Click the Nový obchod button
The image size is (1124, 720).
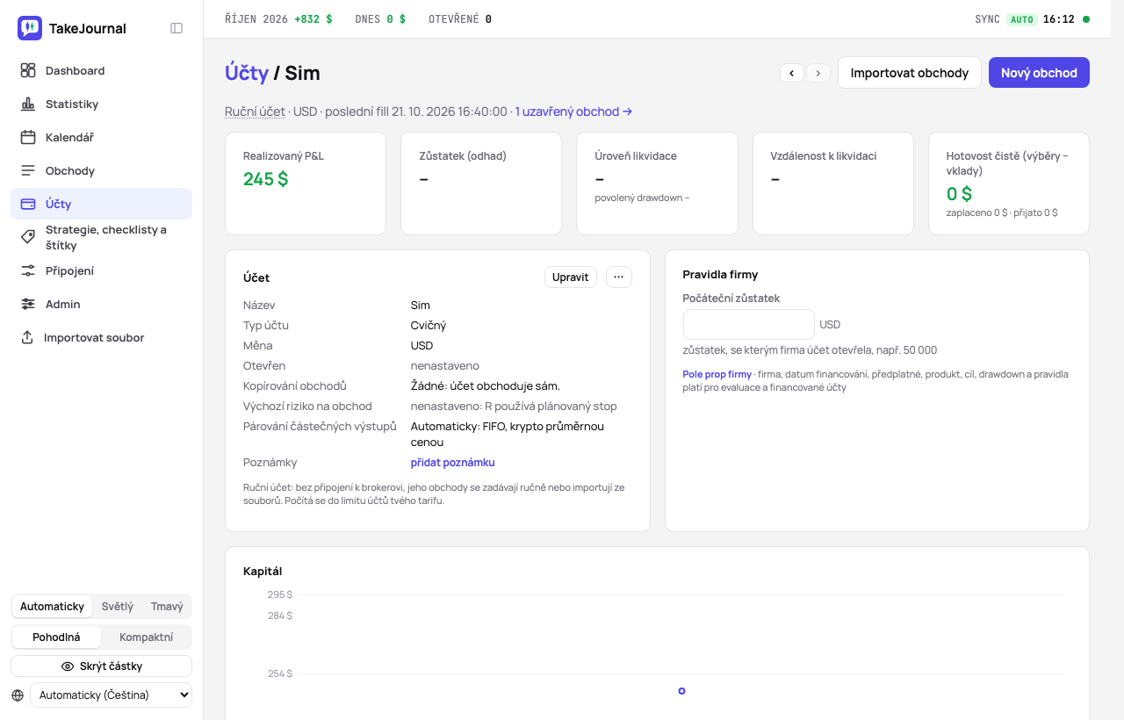point(1039,73)
